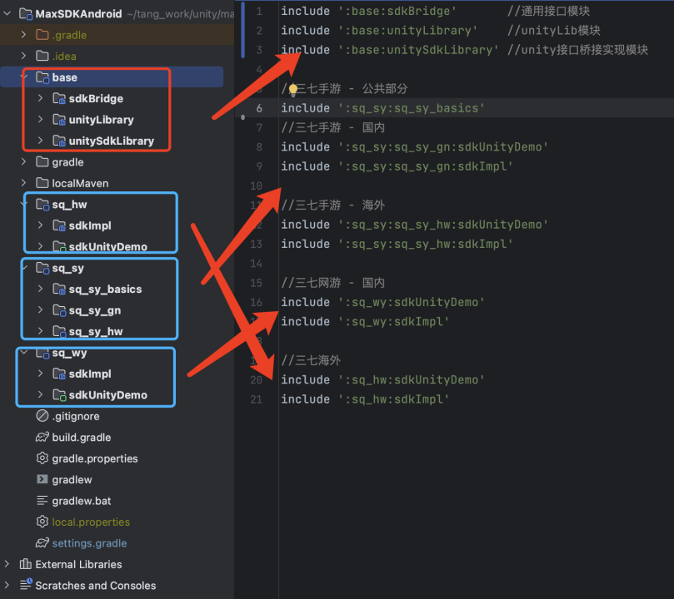Image resolution: width=674 pixels, height=599 pixels.
Task: Click ':sq_hw:sdkUnityDemo' string on line 20
Action: [412, 379]
